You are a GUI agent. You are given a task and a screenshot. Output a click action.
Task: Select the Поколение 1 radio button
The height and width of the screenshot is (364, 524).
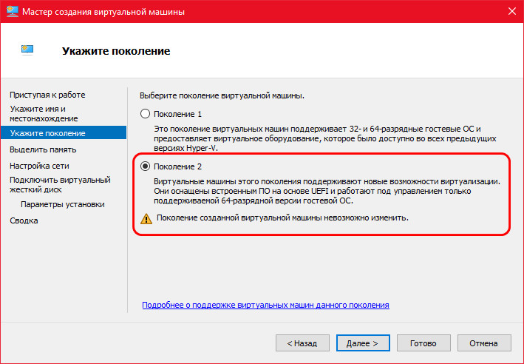[x=145, y=114]
